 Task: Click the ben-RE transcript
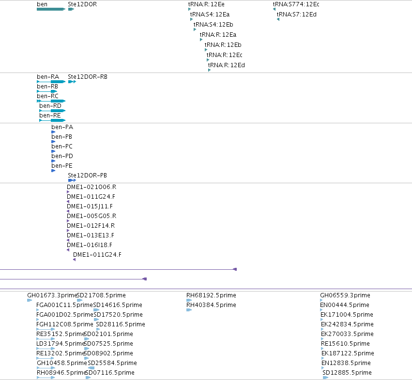[x=52, y=120]
